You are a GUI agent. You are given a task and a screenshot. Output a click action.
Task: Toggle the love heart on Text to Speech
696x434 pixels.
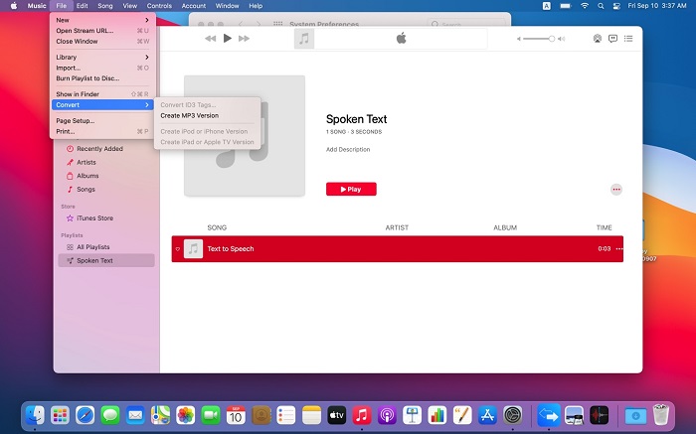click(177, 249)
